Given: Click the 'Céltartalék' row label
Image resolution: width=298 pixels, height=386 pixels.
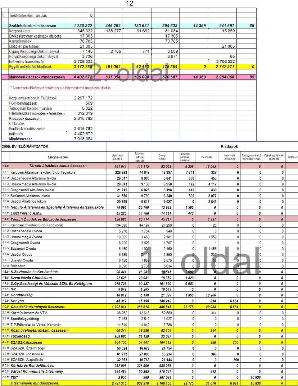Looking at the screenshot, I should pyautogui.click(x=17, y=124).
